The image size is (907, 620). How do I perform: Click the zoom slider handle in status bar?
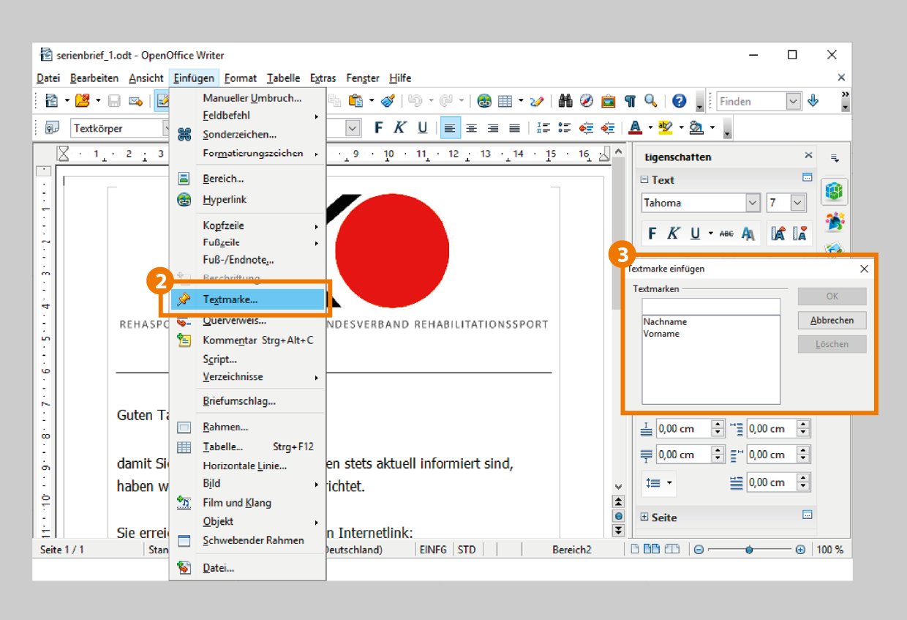[x=749, y=550]
